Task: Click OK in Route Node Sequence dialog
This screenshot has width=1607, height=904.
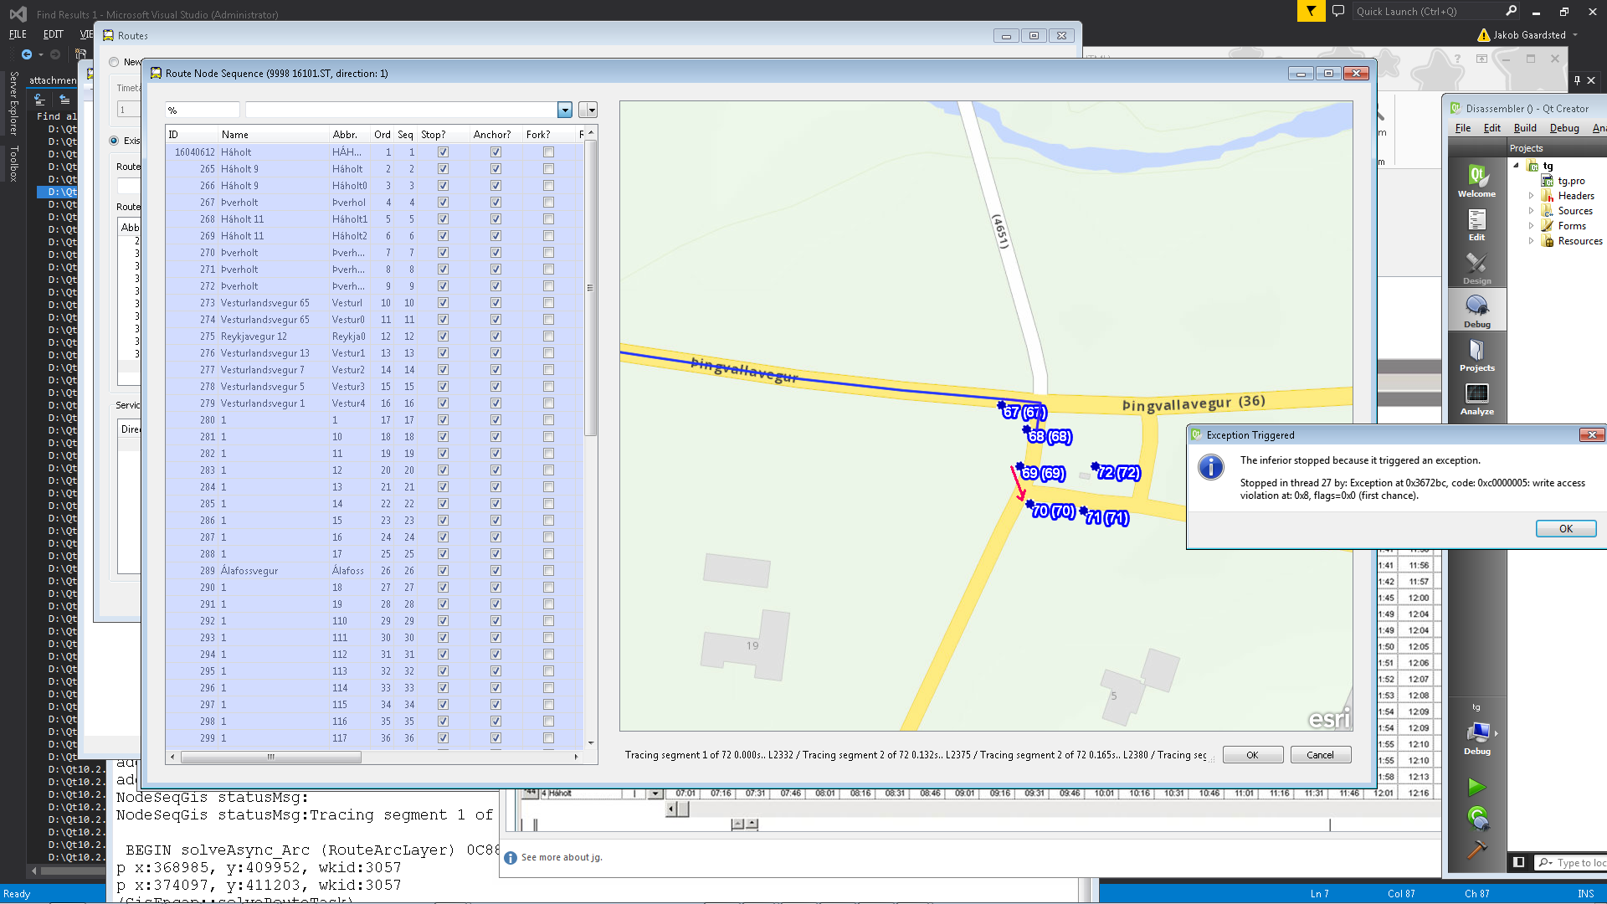Action: 1253,755
